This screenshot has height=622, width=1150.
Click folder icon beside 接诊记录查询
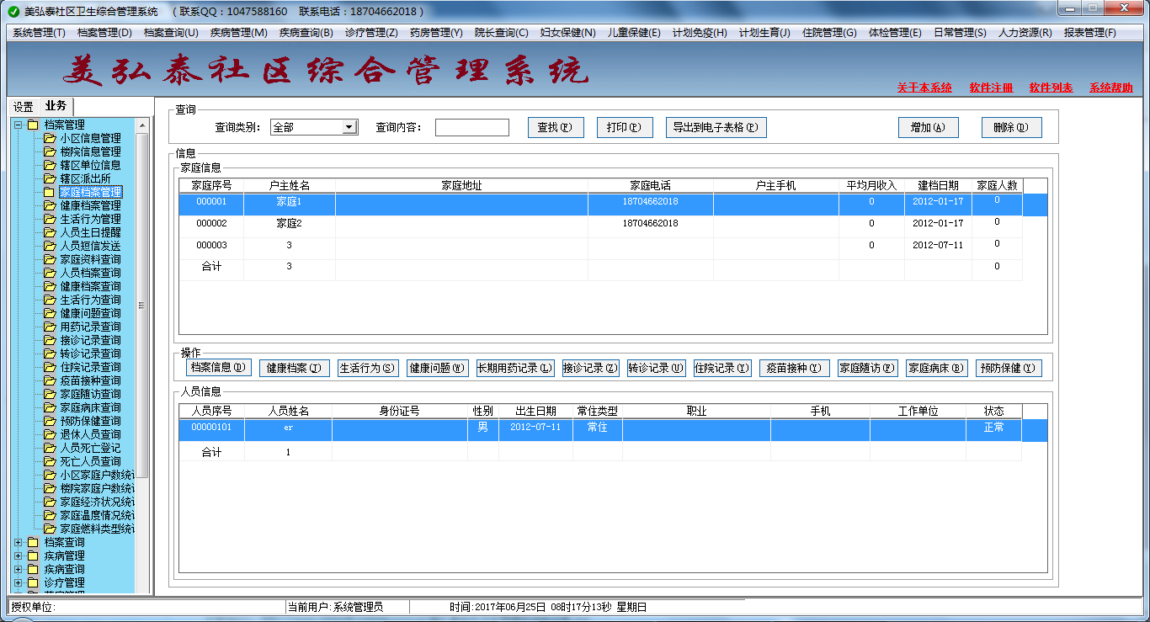pos(50,340)
